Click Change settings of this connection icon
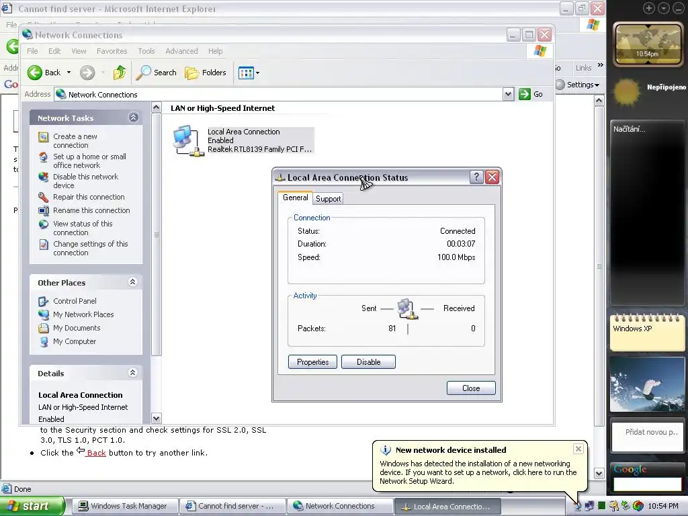The height and width of the screenshot is (516, 688). tap(44, 245)
